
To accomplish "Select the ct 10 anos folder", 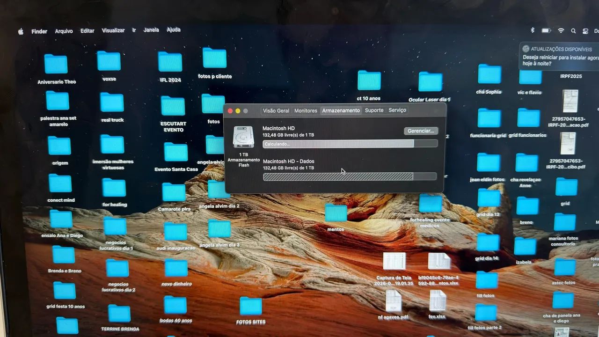I will tap(369, 81).
